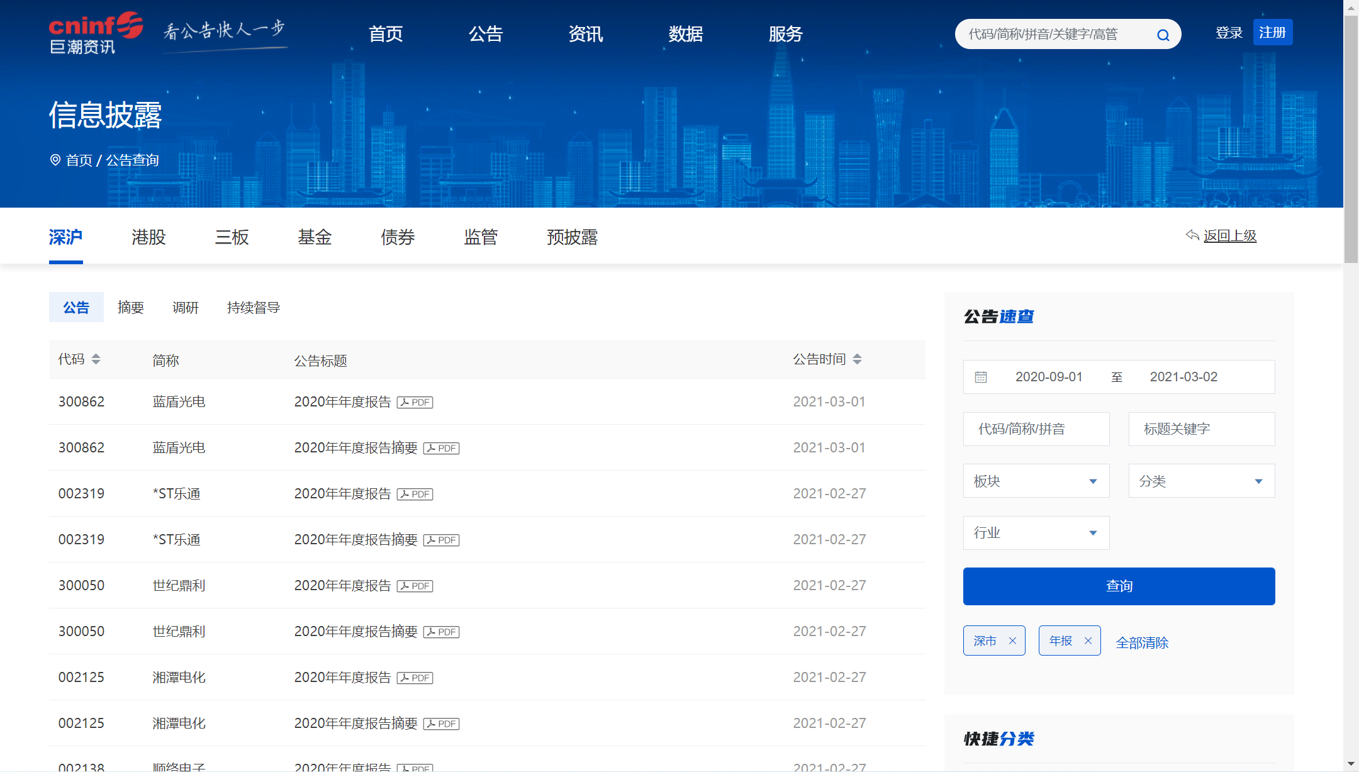Click the 注册 button
1359x772 pixels.
[1272, 33]
